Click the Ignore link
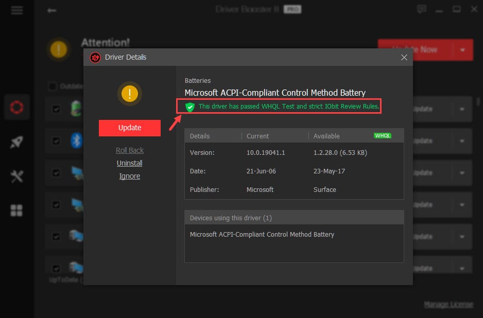 (129, 176)
